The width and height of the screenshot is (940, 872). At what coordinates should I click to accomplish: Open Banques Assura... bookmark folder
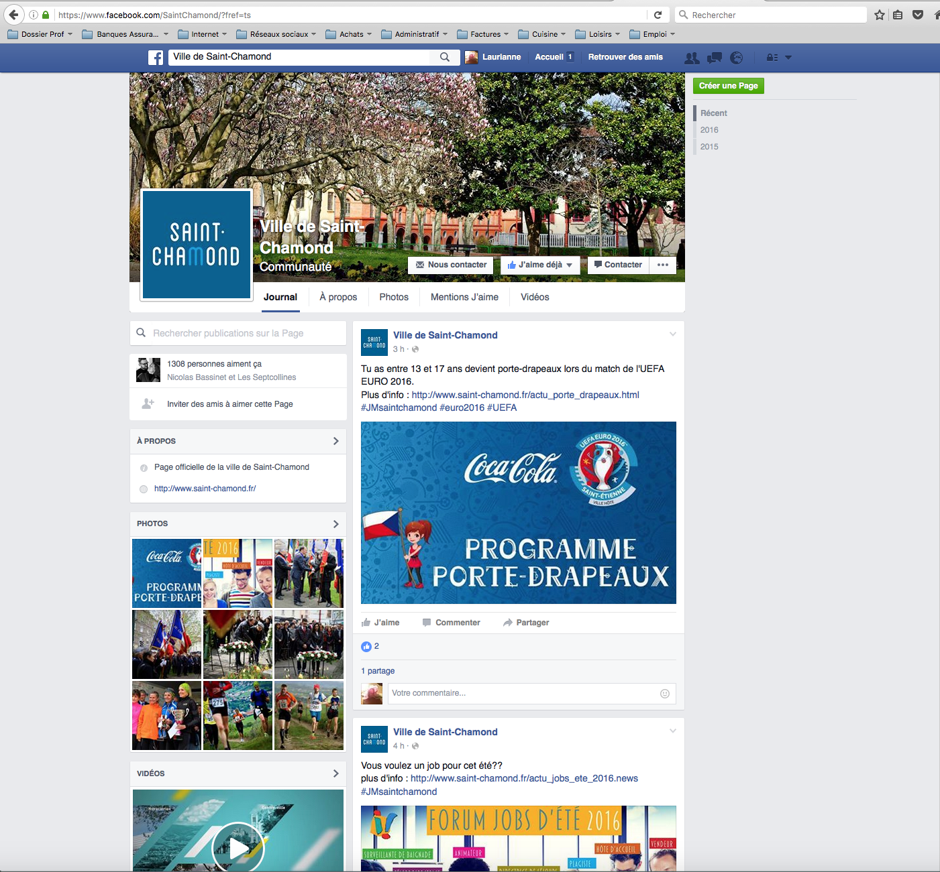tap(125, 34)
